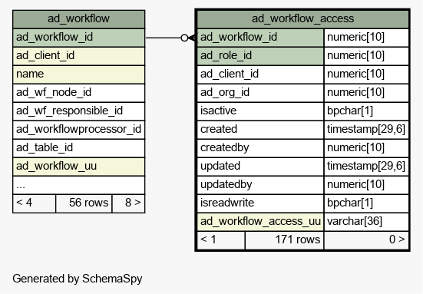The height and width of the screenshot is (294, 423).
Task: Click the '8 >' children count cell
Action: 128,203
